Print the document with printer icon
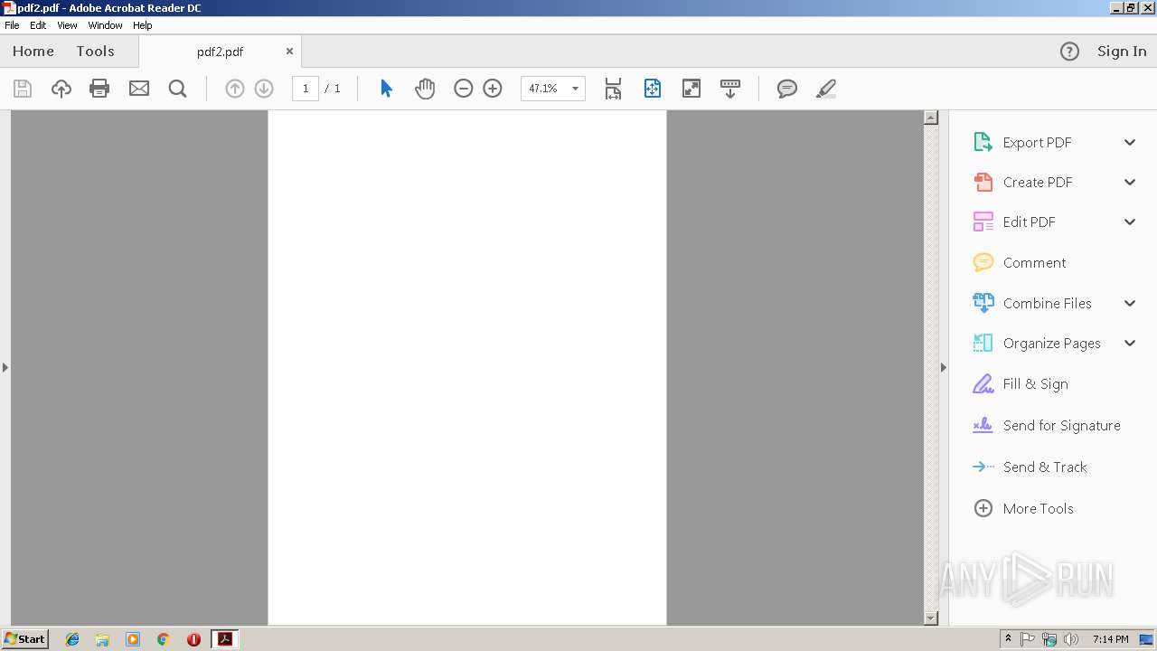The image size is (1157, 651). pyautogui.click(x=99, y=89)
